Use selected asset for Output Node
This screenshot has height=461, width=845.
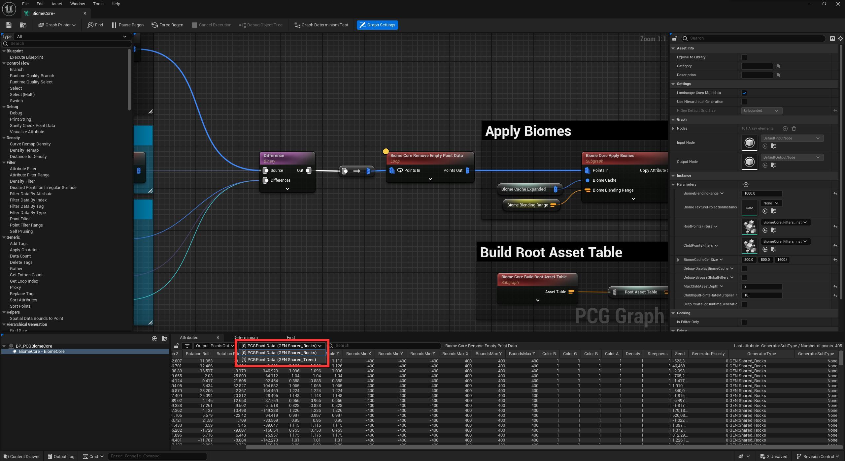765,165
